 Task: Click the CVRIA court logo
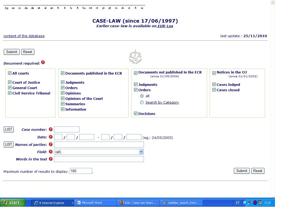pos(135,57)
